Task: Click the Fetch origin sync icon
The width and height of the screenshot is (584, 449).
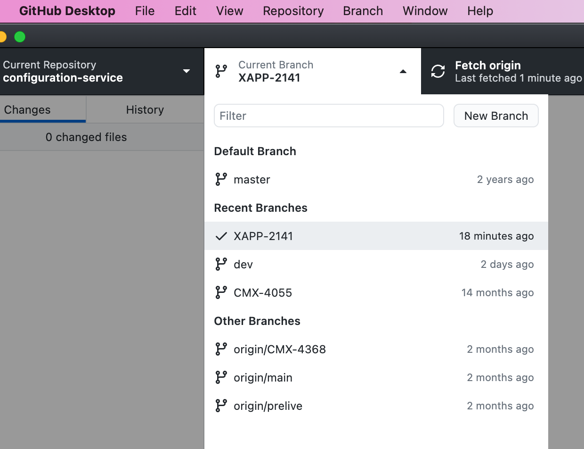Action: [438, 71]
